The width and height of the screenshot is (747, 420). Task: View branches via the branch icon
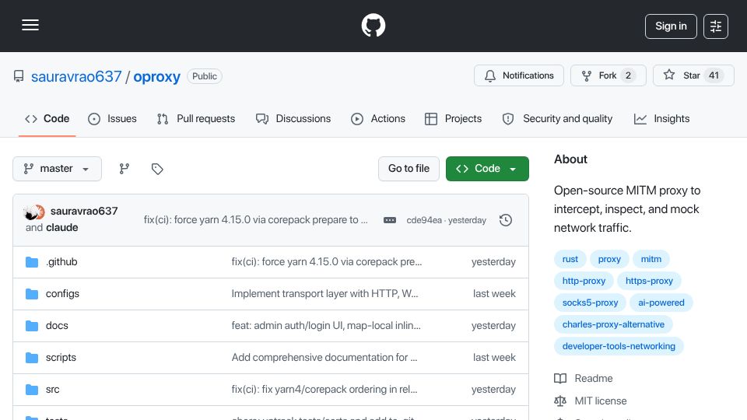pyautogui.click(x=124, y=169)
